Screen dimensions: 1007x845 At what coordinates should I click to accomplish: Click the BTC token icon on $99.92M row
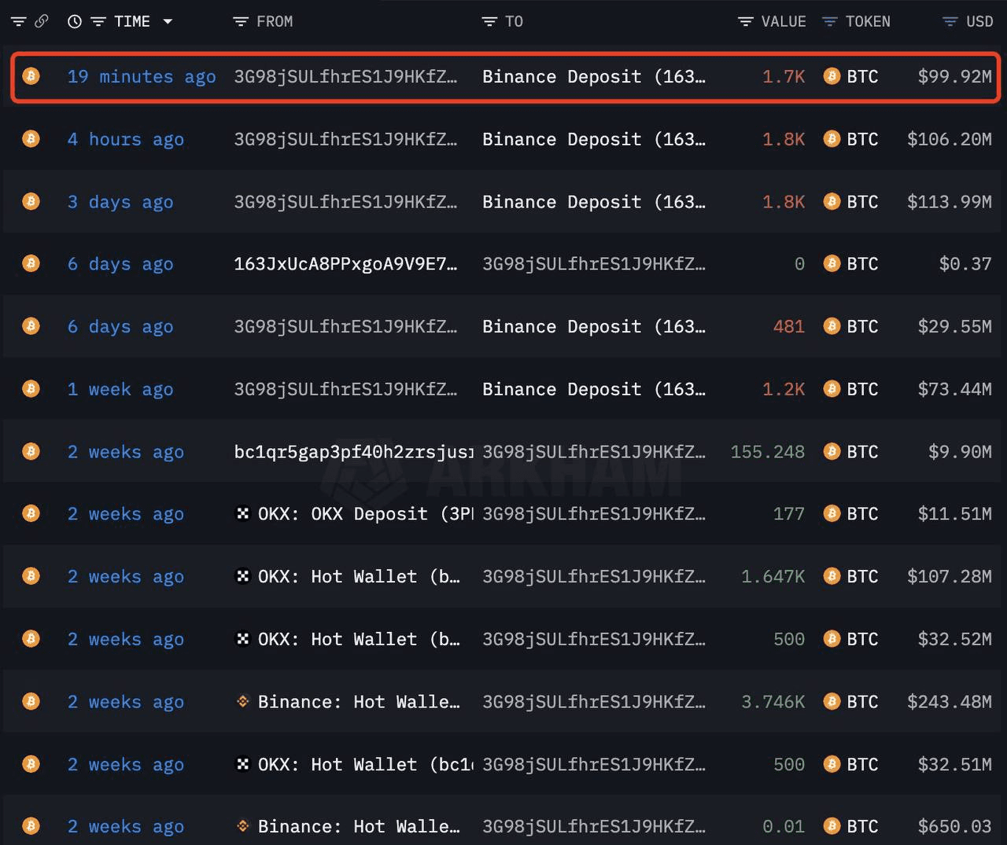click(832, 76)
